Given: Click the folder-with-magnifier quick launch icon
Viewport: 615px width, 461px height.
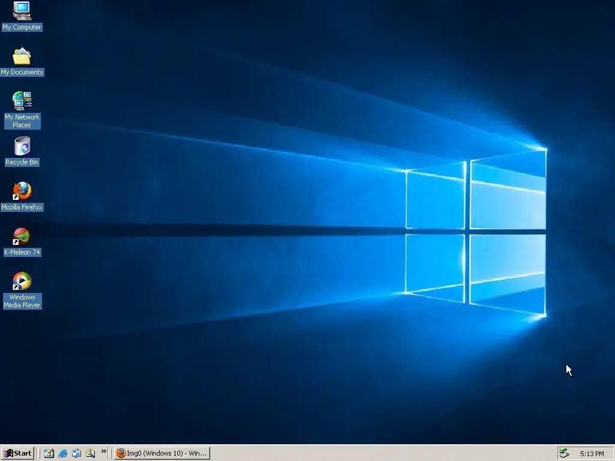Looking at the screenshot, I should [x=90, y=453].
